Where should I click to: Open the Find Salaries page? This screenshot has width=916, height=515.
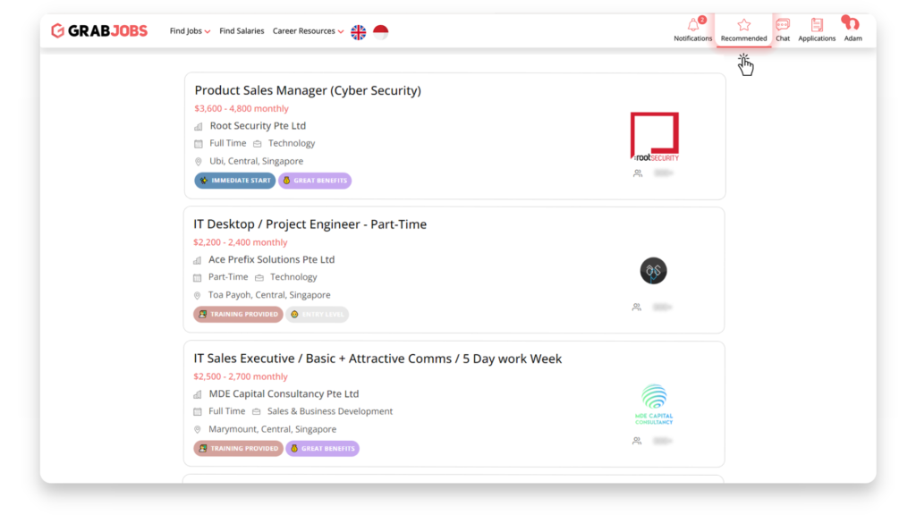pyautogui.click(x=242, y=31)
